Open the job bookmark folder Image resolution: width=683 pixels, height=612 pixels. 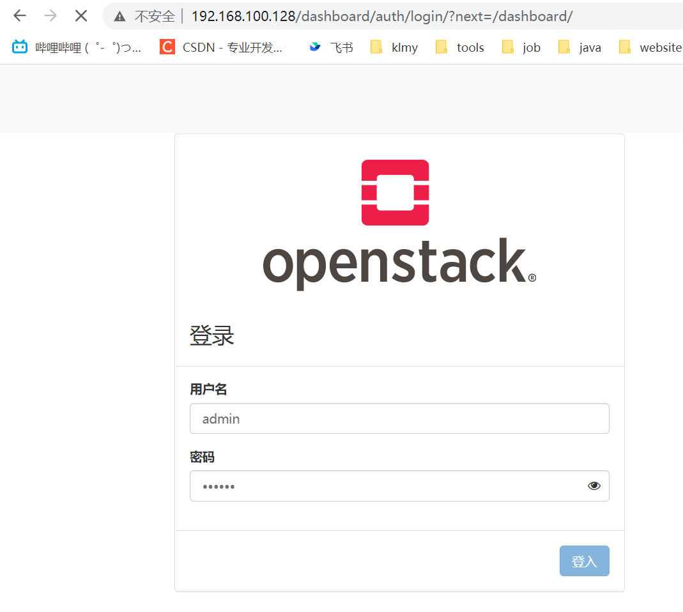click(x=521, y=47)
